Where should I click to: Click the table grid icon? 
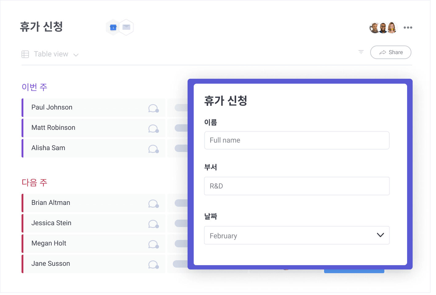point(25,54)
